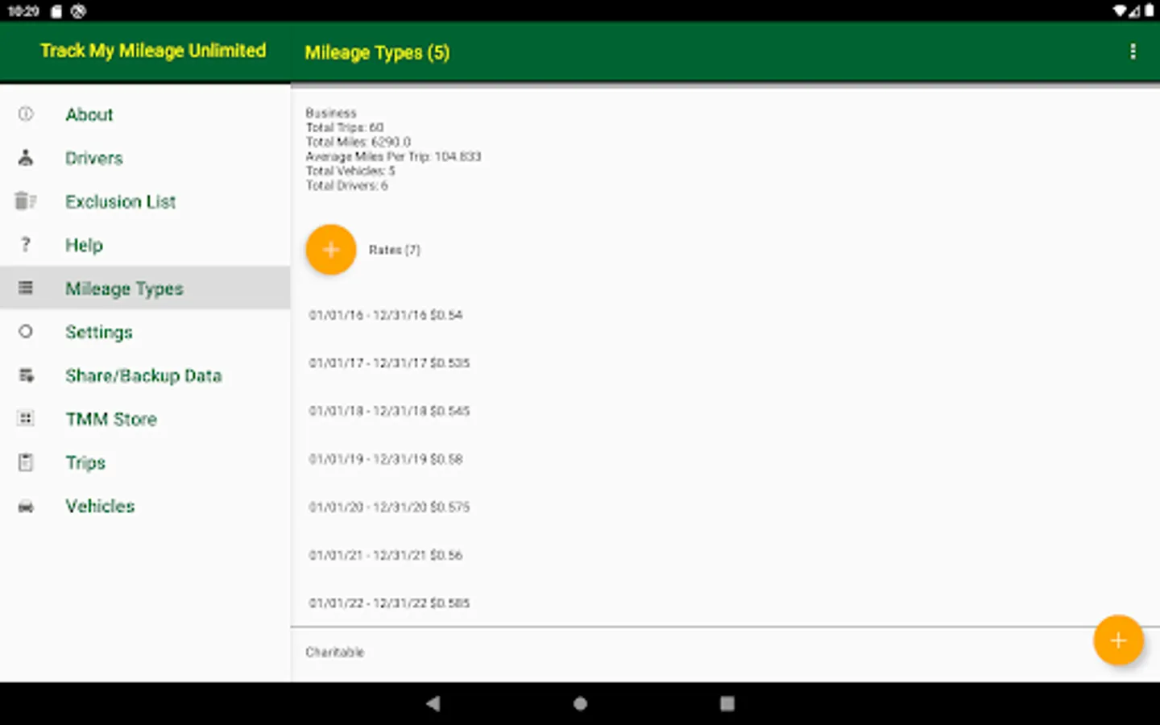Image resolution: width=1160 pixels, height=725 pixels.
Task: Select Mileage Types in sidebar
Action: pos(145,288)
